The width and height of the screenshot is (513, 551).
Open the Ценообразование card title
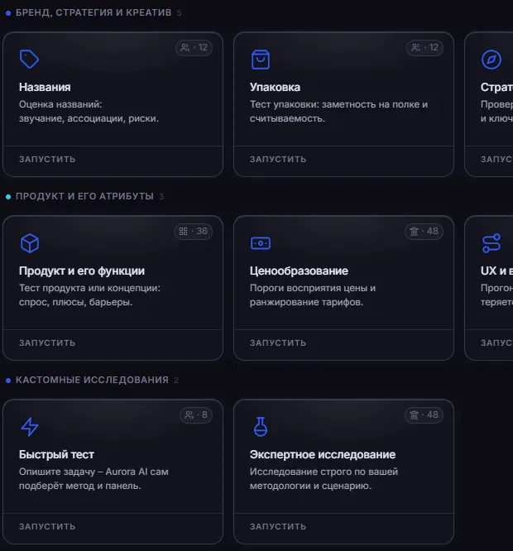299,271
